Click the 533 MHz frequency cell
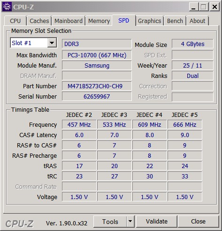Screen dimensions: 222x231 coord(114,124)
